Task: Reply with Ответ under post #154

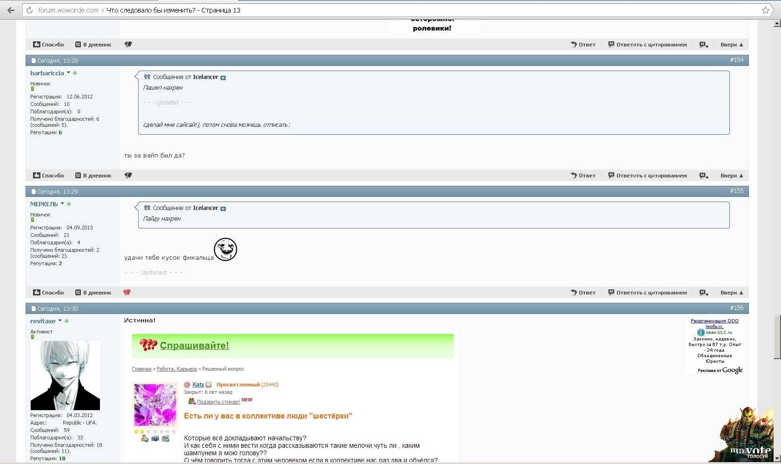Action: coord(583,176)
